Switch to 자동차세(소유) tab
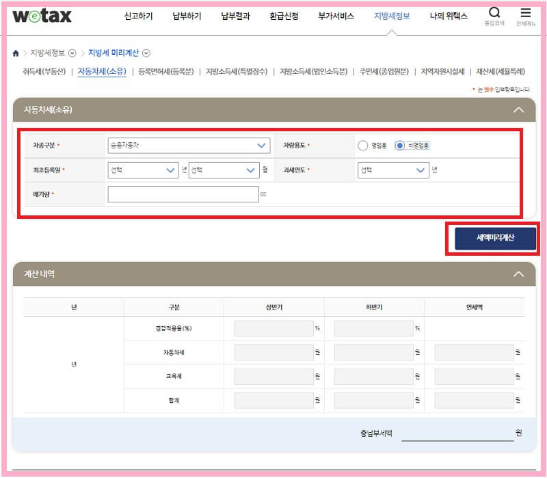 (102, 72)
